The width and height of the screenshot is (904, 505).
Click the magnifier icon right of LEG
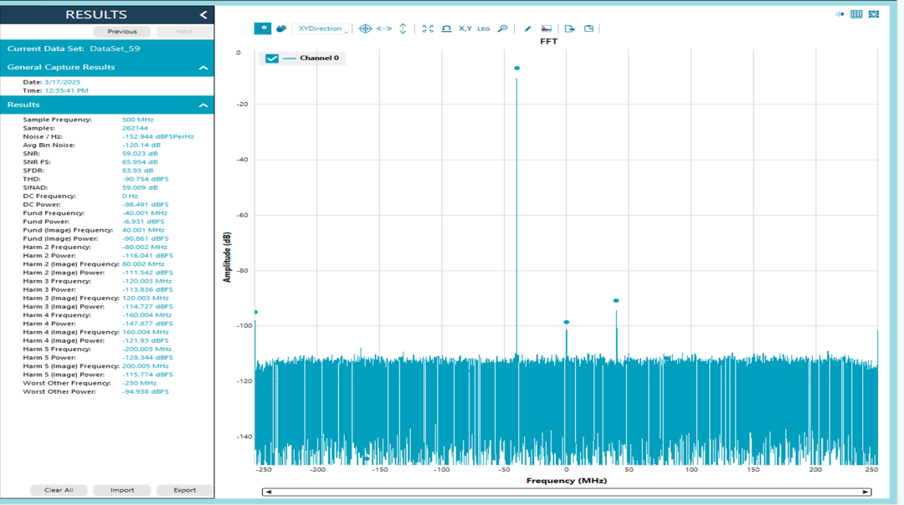503,28
